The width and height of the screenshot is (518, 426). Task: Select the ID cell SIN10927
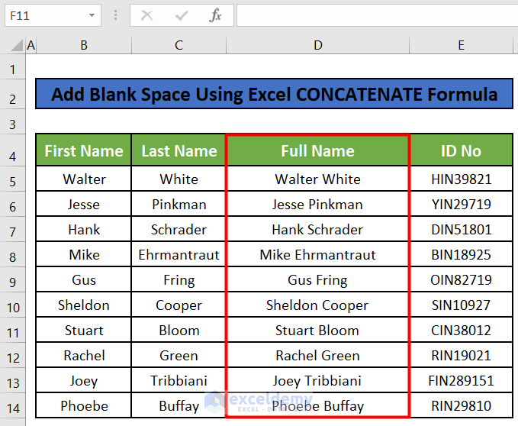[462, 305]
